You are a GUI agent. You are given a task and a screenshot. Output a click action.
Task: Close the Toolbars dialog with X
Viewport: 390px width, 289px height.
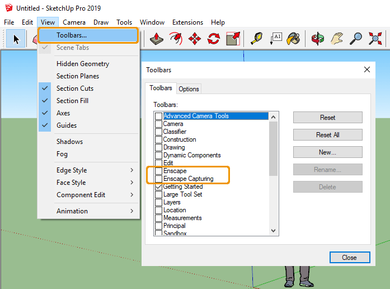click(x=367, y=69)
